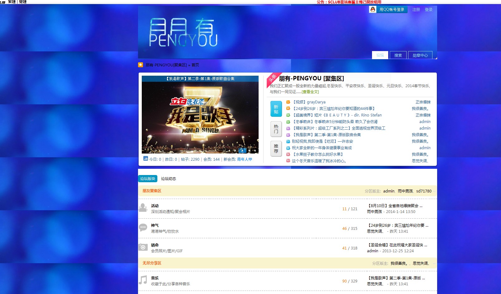Open the 活动 board

[x=155, y=206]
